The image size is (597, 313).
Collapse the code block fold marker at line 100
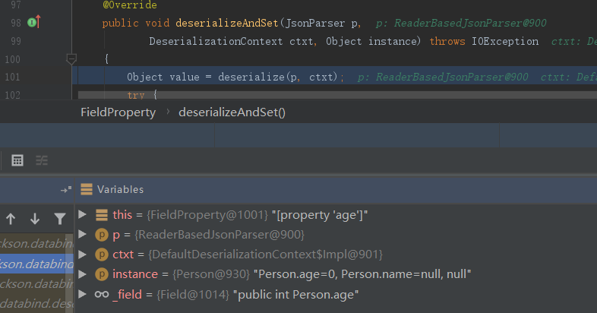[x=71, y=58]
